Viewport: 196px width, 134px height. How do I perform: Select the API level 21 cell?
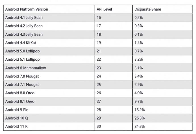[x=99, y=51]
